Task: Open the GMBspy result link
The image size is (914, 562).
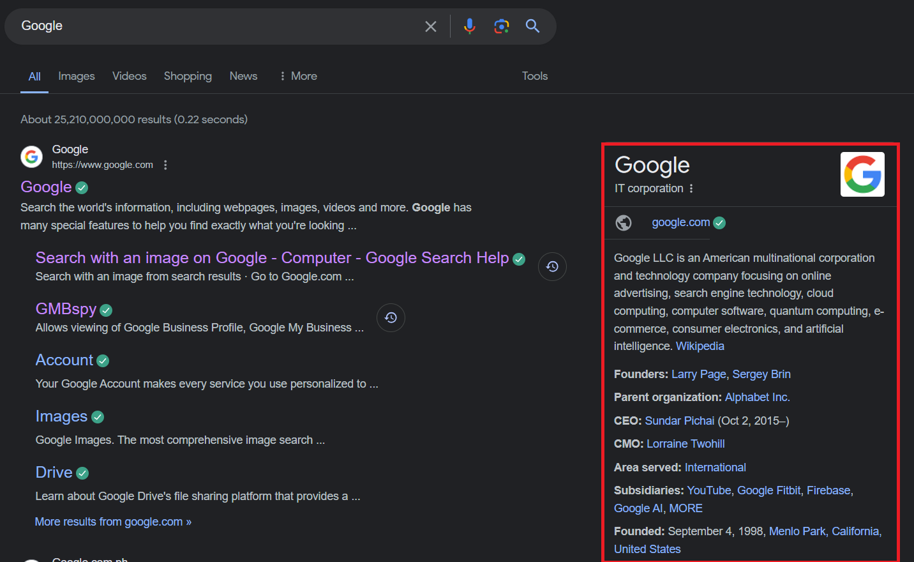Action: [x=66, y=309]
